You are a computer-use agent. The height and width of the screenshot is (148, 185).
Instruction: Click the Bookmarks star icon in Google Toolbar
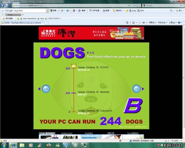coord(79,10)
